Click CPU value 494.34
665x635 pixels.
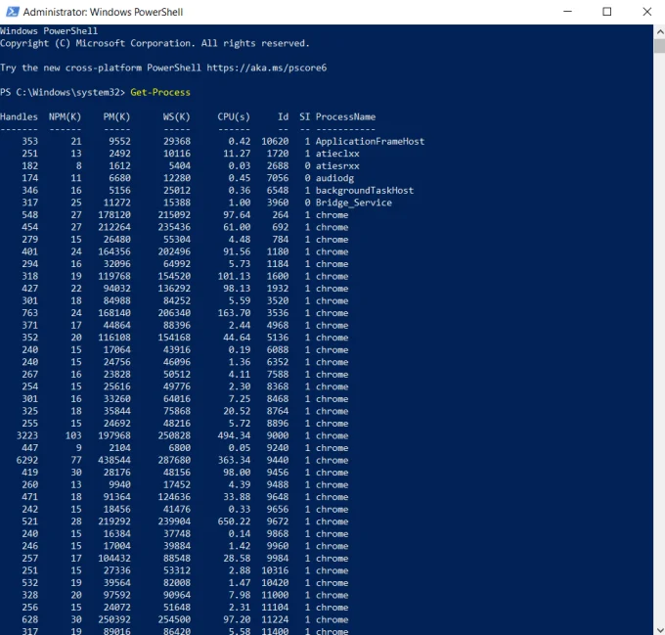tap(234, 435)
